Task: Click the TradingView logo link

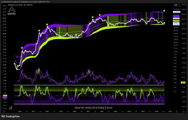Action: point(11,116)
